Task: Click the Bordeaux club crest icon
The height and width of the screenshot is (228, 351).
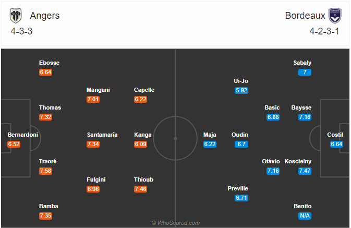Action: (x=335, y=16)
